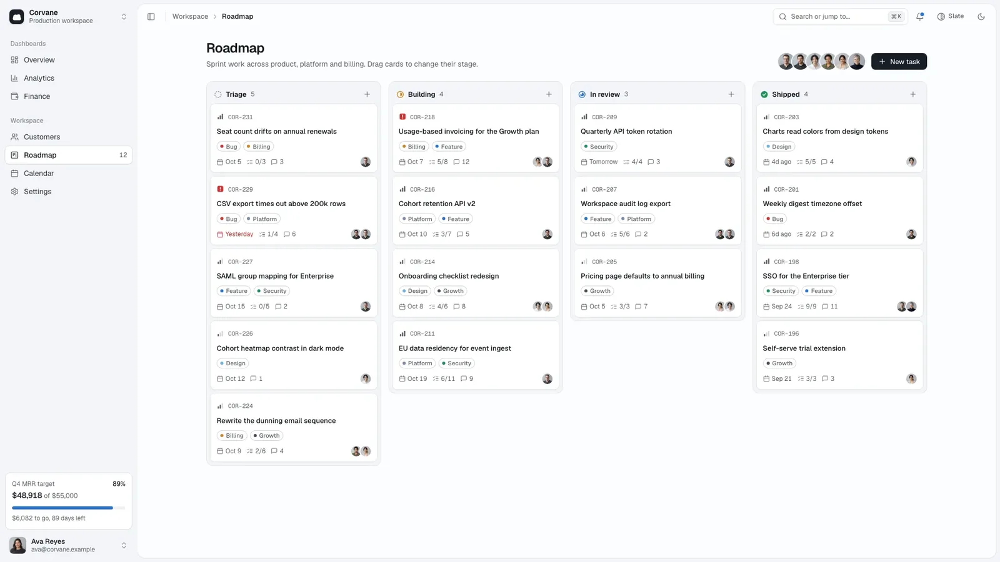
Task: Switch to dark mode with moon icon
Action: [x=981, y=17]
